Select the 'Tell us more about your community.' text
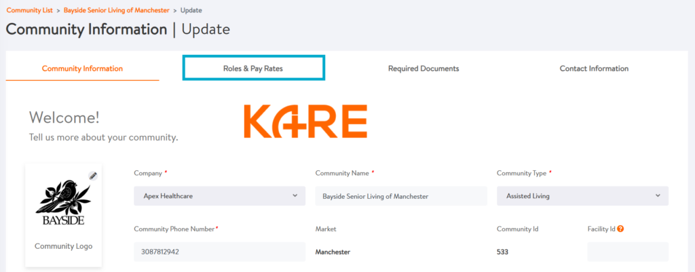 (x=104, y=137)
